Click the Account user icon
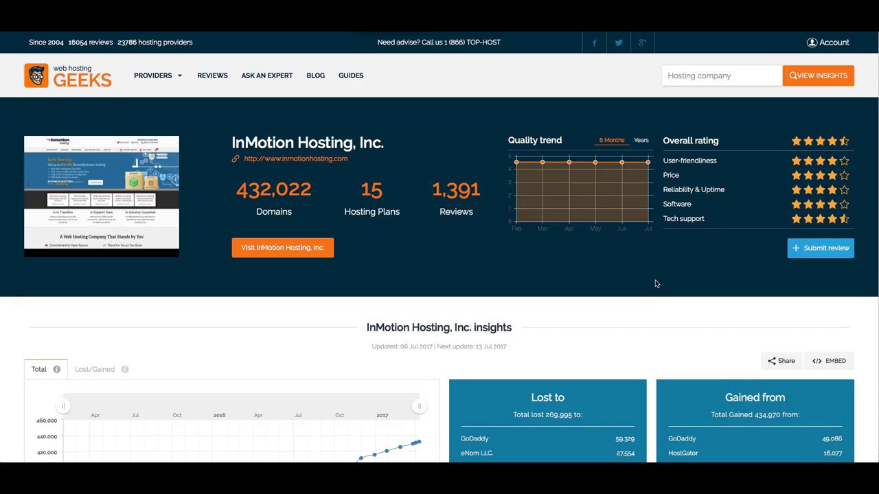Screen dimensions: 879x494 [812, 43]
